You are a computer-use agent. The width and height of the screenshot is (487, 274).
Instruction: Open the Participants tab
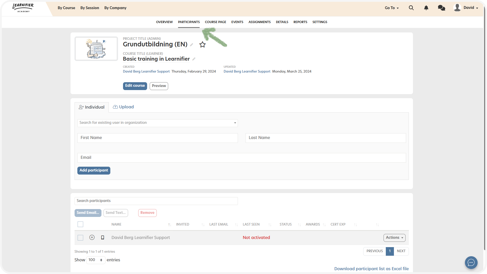(x=189, y=22)
